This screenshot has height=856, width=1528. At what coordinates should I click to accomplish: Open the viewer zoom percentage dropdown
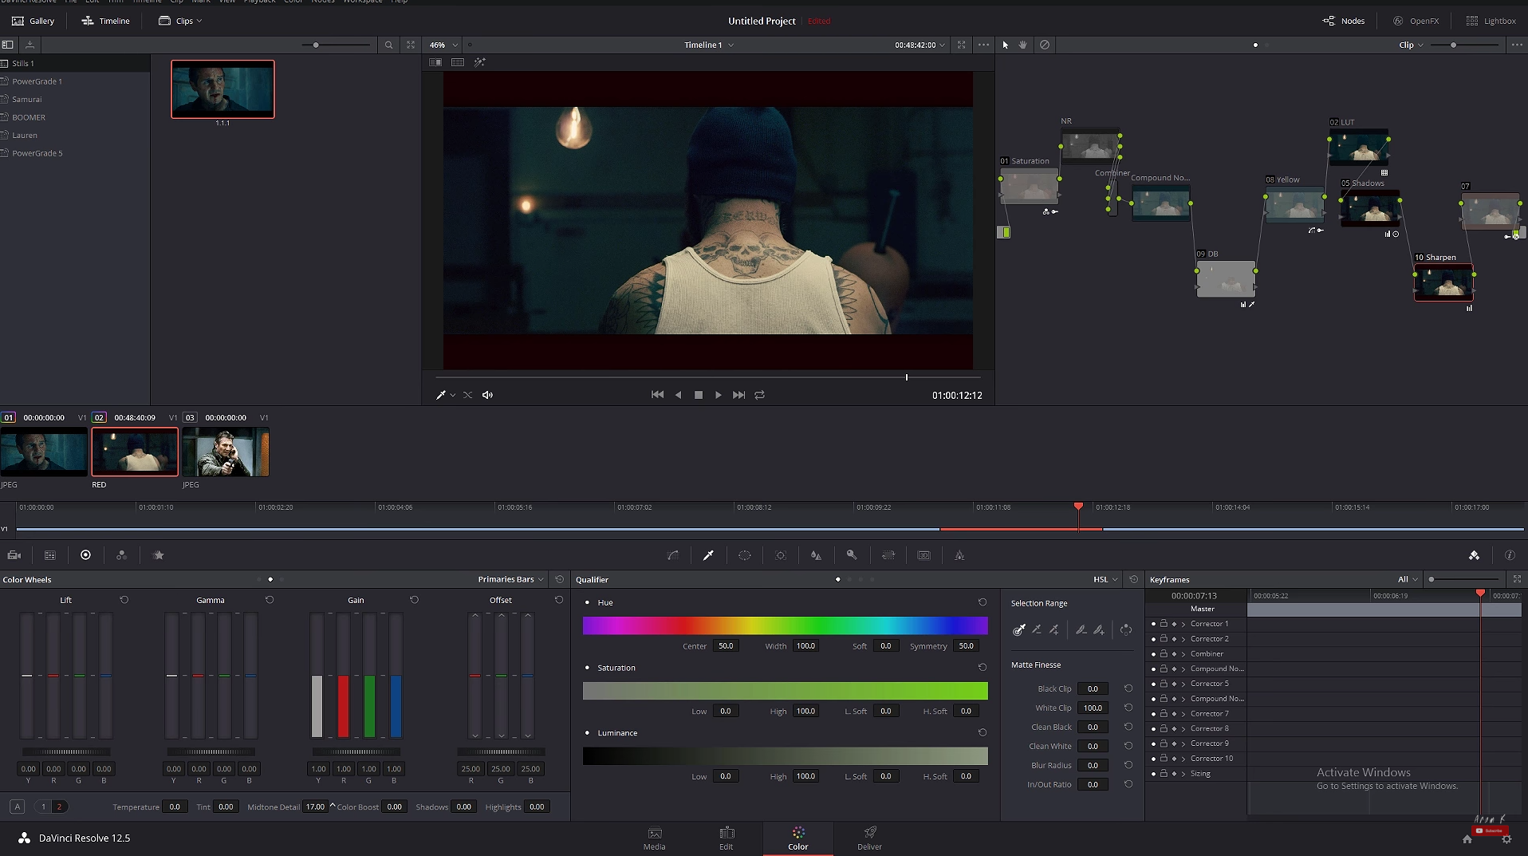(x=442, y=45)
